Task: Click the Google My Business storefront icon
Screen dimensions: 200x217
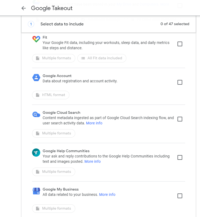Action: click(x=36, y=191)
